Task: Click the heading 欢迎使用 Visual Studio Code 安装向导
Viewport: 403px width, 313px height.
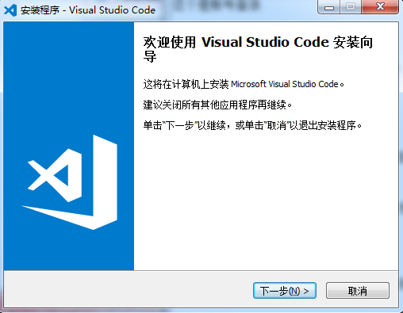Action: tap(258, 49)
